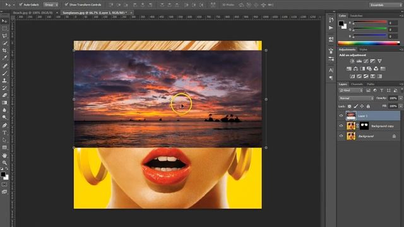Add a Color Balance adjustment
This screenshot has height=227, width=404.
tap(355, 69)
